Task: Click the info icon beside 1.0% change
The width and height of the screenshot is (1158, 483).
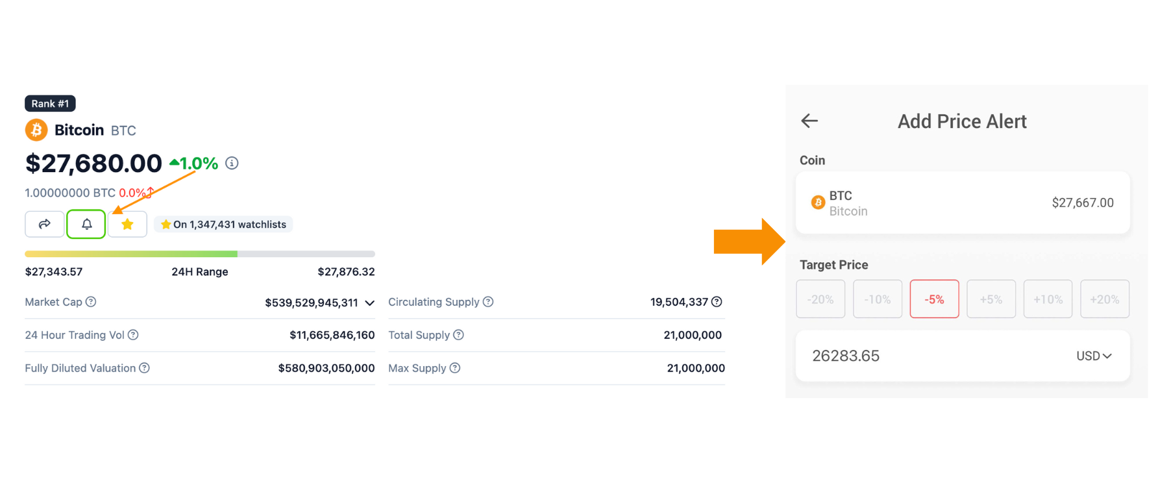Action: [x=232, y=164]
